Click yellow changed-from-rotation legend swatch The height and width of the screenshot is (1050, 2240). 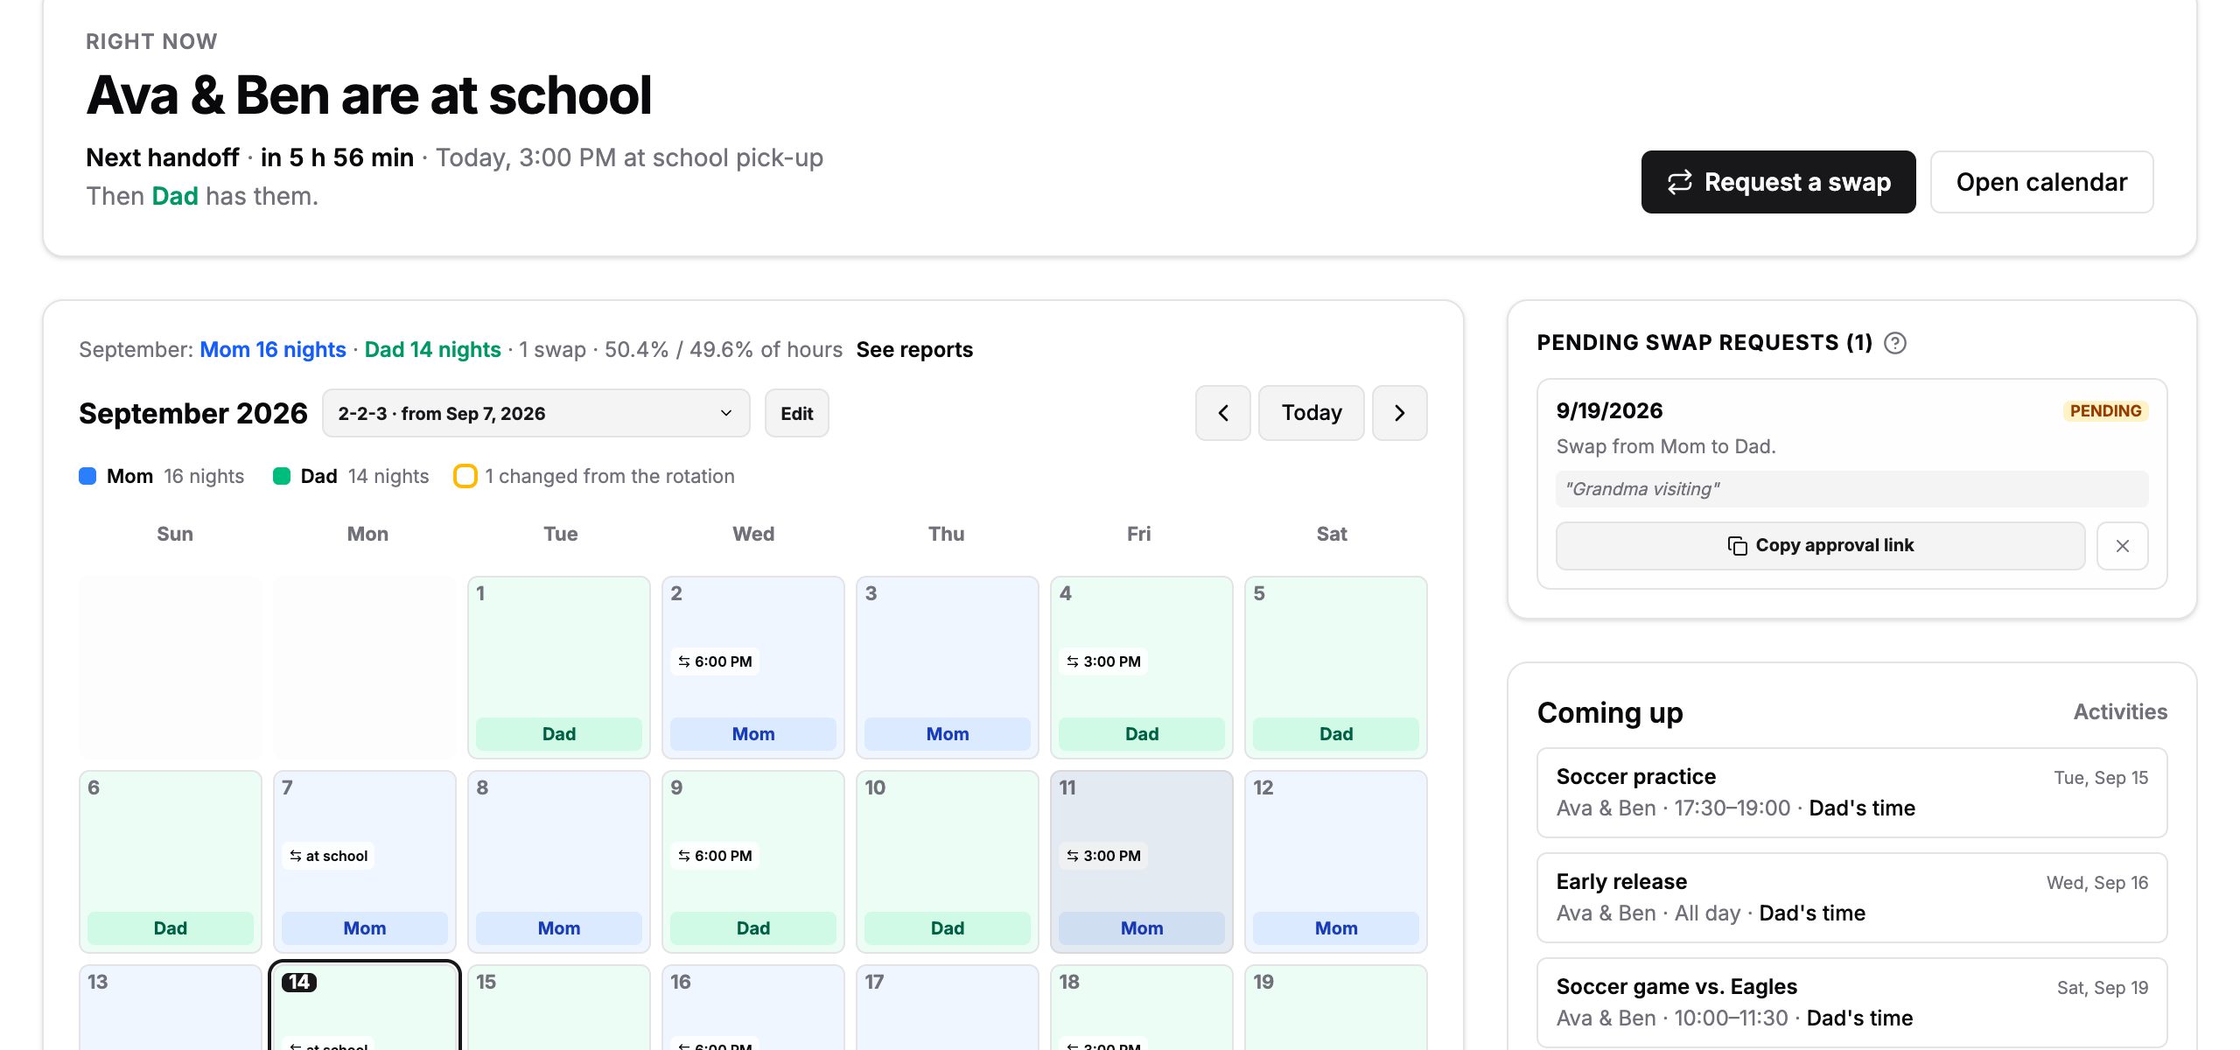tap(465, 476)
